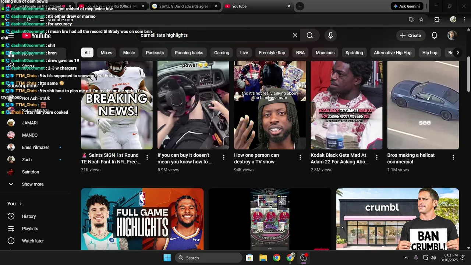Click the Ask Gemini button

(x=407, y=6)
